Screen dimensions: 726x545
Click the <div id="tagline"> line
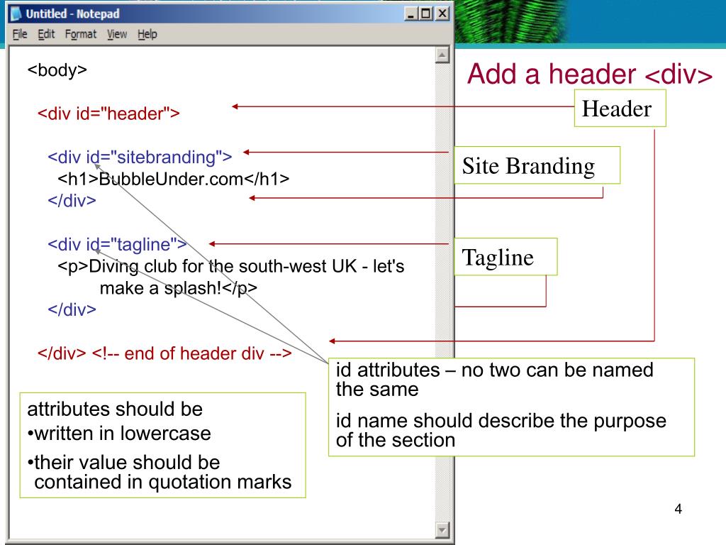point(117,244)
